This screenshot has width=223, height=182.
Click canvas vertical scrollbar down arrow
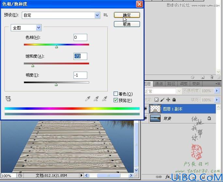tap(136, 170)
